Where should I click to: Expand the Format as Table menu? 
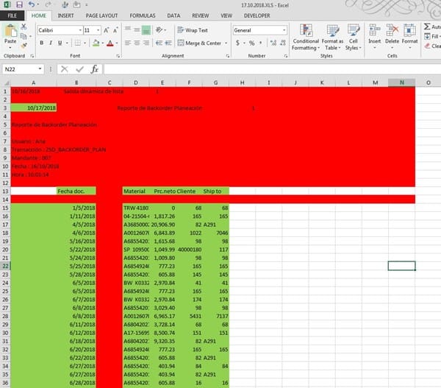(x=332, y=38)
